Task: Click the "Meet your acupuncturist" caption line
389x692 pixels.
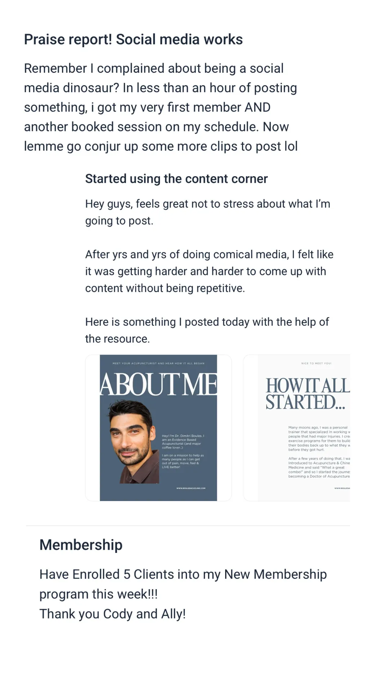Action: point(158,363)
